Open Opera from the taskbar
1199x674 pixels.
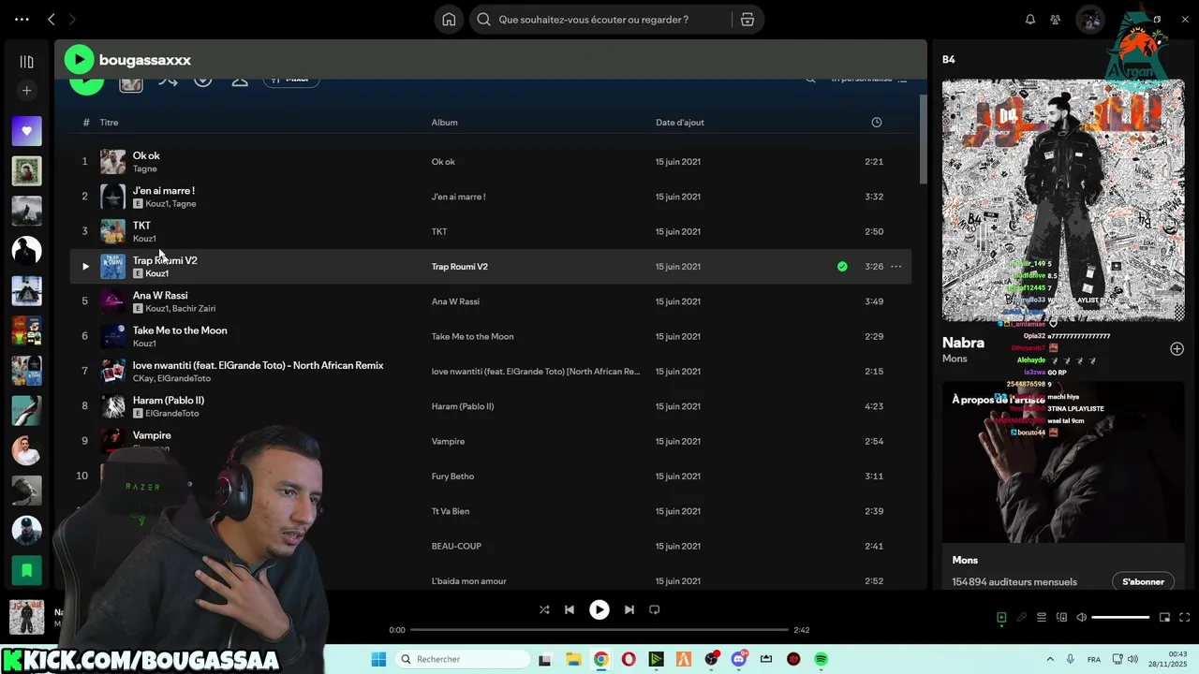[629, 660]
